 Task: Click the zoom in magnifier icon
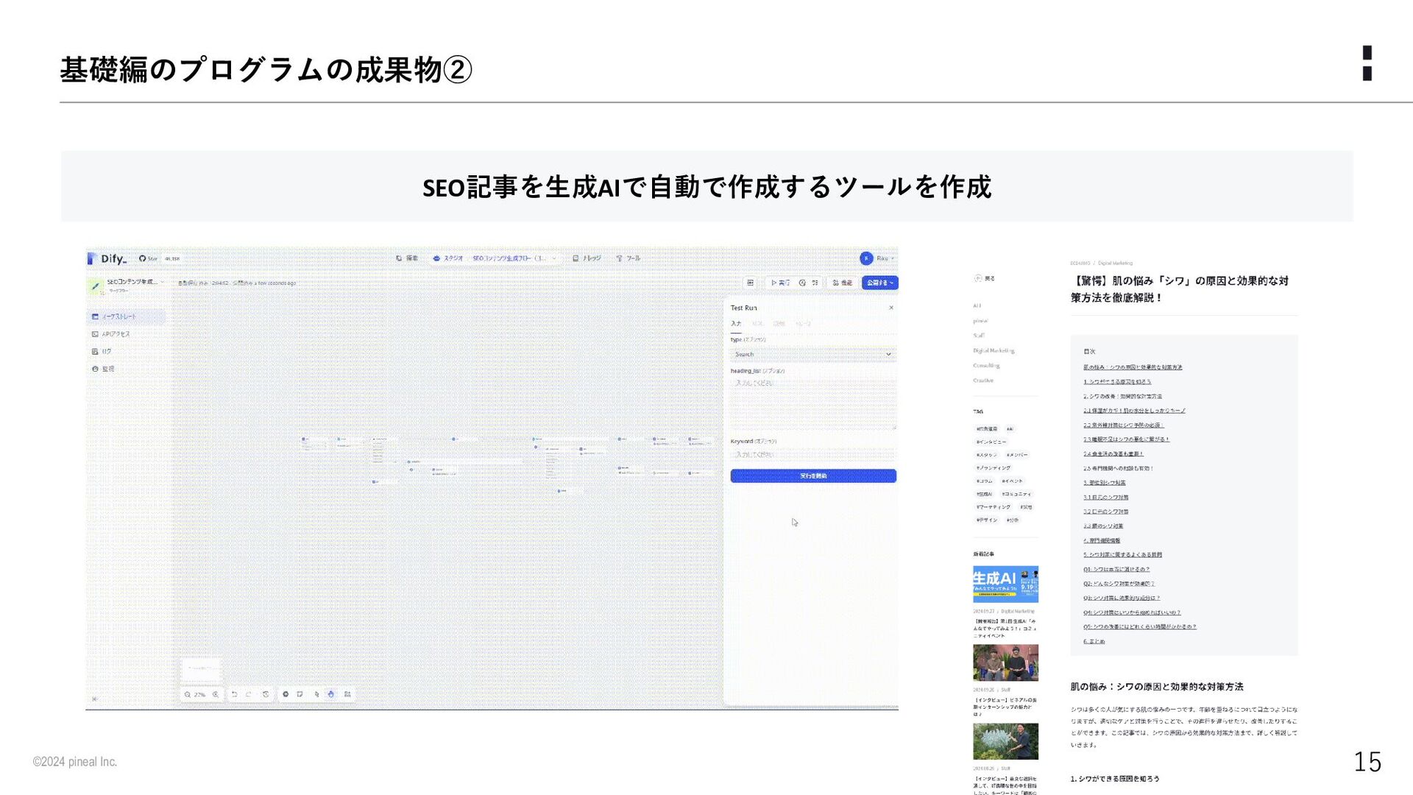click(216, 694)
